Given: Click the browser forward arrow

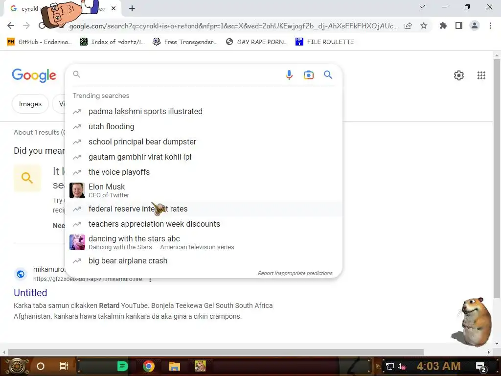Looking at the screenshot, I should [26, 25].
